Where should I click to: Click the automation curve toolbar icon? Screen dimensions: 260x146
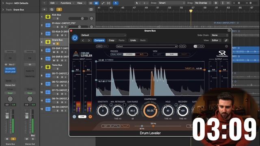click(x=103, y=3)
